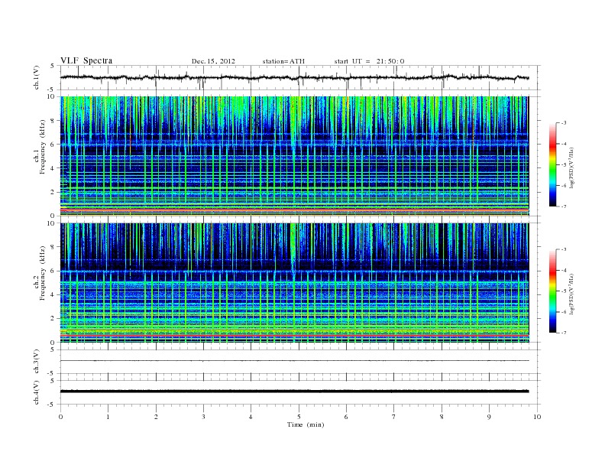Click the "8" tick on Time axis
This screenshot has width=605, height=468.
pos(442,417)
